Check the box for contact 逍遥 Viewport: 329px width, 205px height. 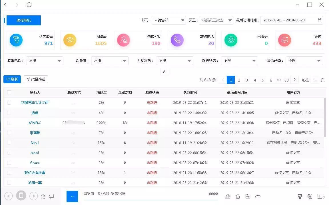[9, 113]
